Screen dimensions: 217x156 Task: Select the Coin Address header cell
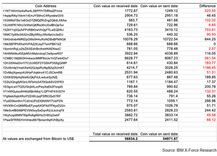click(46, 6)
